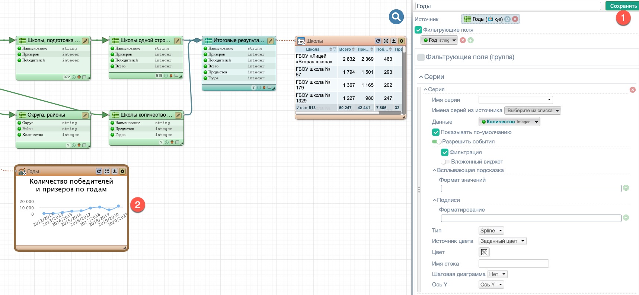Click the Имя стэка input field
639x295 pixels.
[x=513, y=264]
